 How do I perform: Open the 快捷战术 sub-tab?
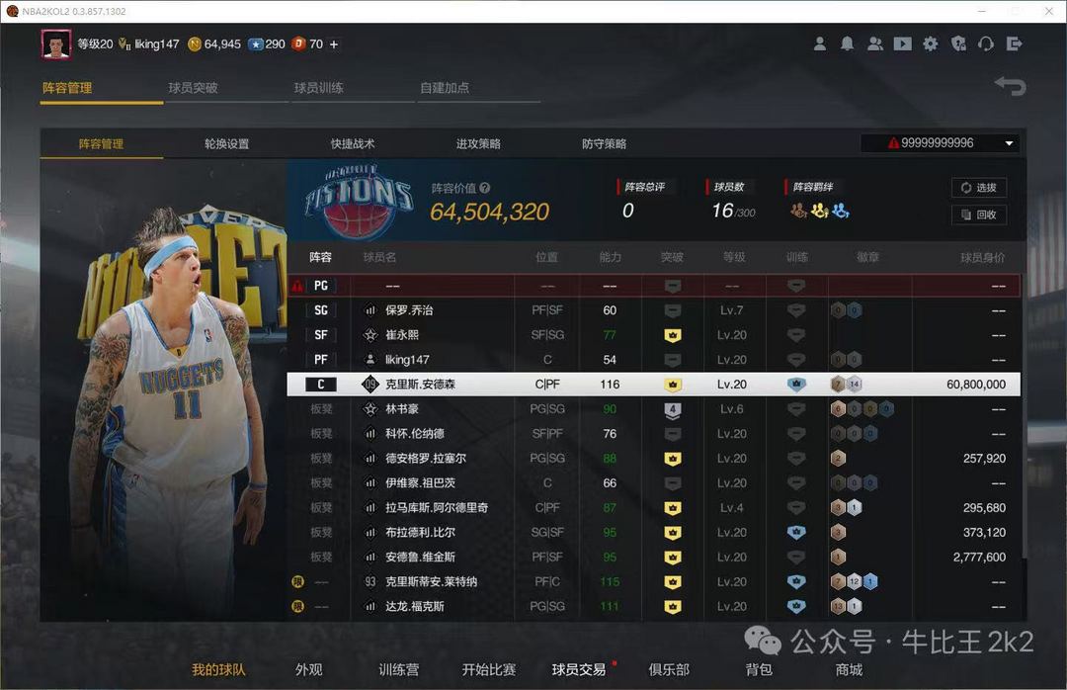353,143
